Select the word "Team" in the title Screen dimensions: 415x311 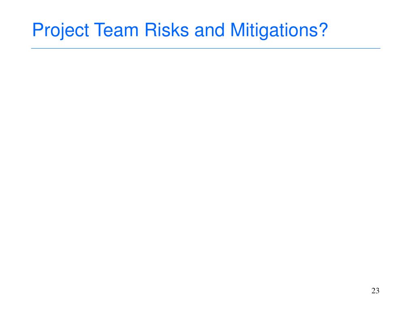[116, 30]
